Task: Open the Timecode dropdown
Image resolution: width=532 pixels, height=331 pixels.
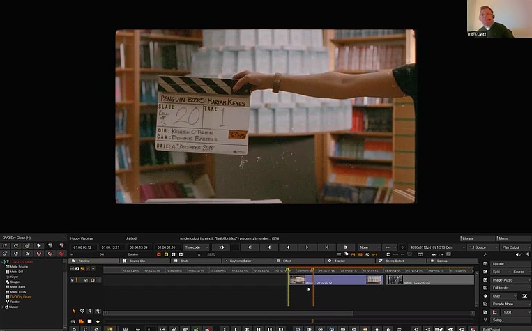Action: [196, 247]
